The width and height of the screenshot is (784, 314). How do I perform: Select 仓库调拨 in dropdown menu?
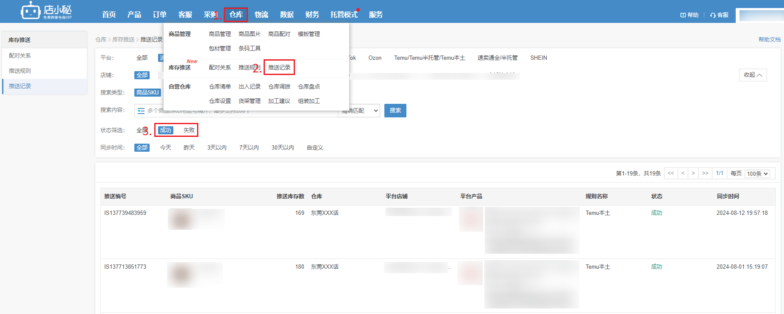279,86
